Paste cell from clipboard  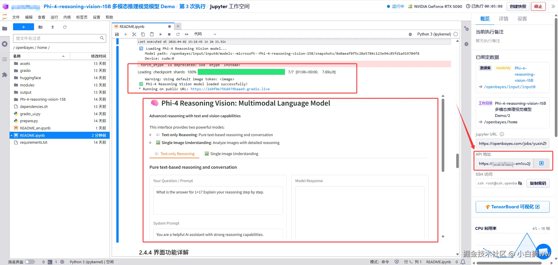(x=152, y=34)
